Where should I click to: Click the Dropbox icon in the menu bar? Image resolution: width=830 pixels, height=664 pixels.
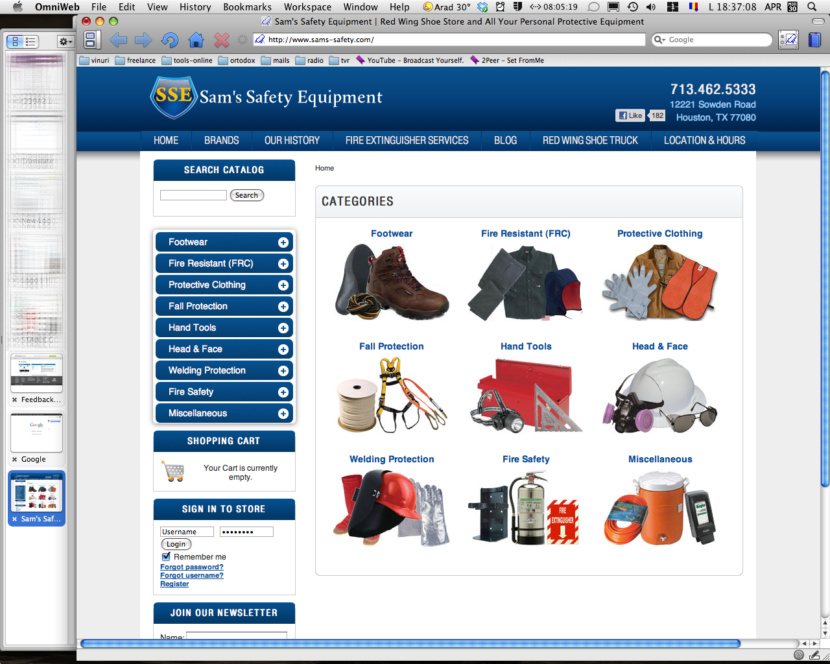(482, 7)
